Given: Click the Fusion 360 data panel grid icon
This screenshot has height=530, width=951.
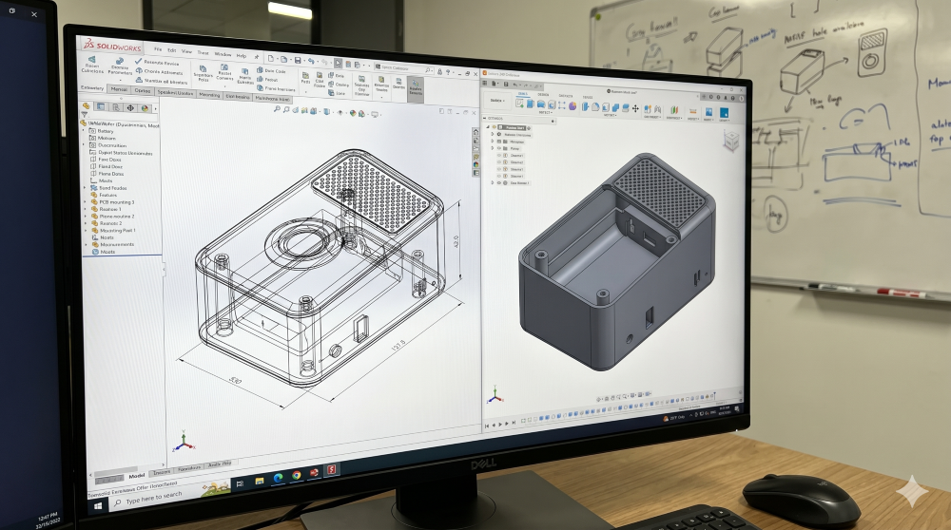Looking at the screenshot, I should pyautogui.click(x=485, y=83).
